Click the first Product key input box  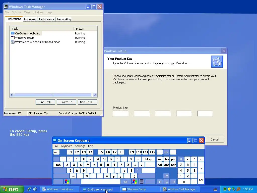point(120,113)
